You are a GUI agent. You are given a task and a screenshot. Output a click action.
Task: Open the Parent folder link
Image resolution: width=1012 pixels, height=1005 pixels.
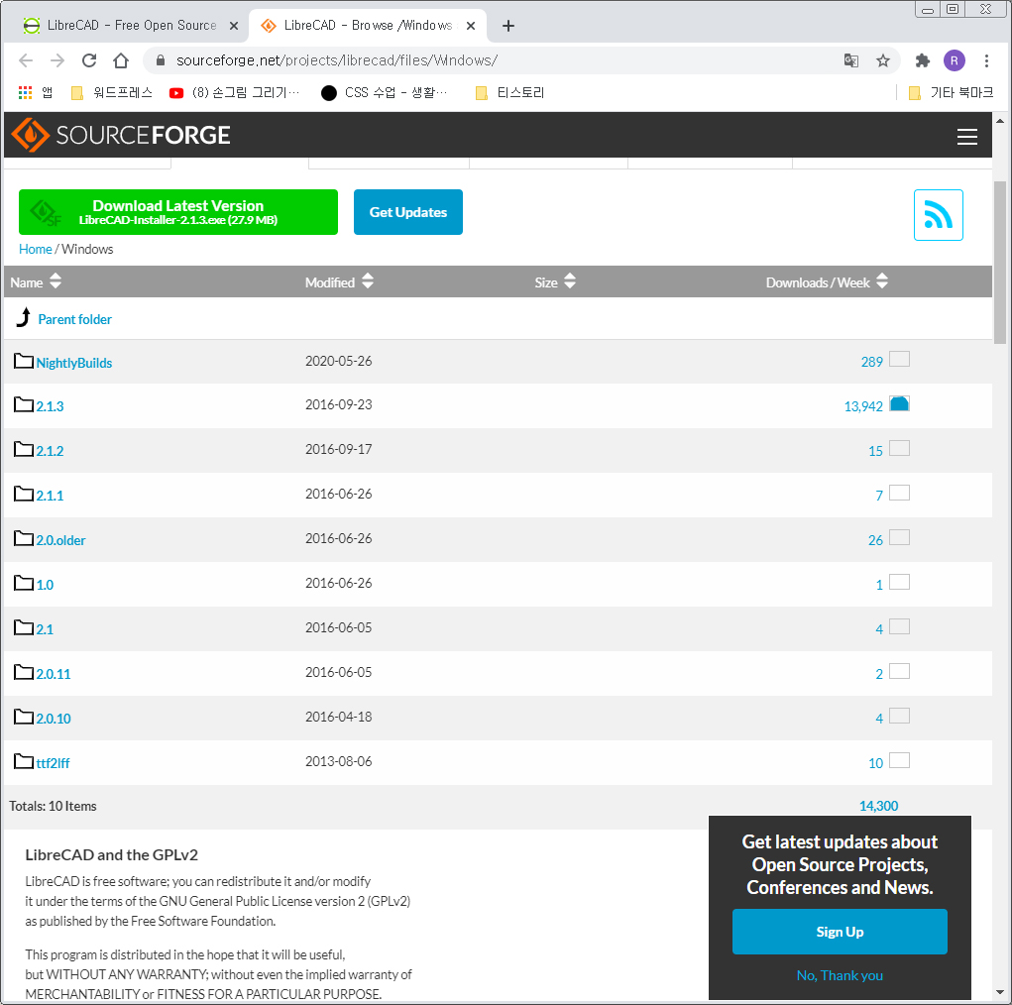pos(75,319)
